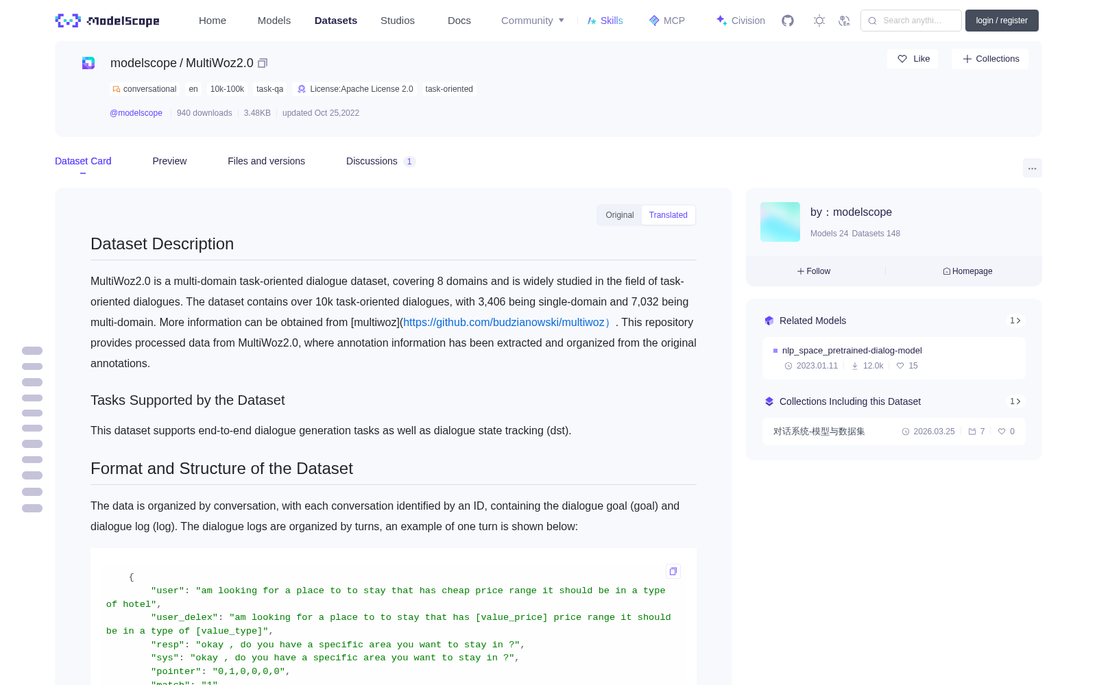This screenshot has height=685, width=1097.
Task: Open the author Homepage
Action: tap(967, 271)
